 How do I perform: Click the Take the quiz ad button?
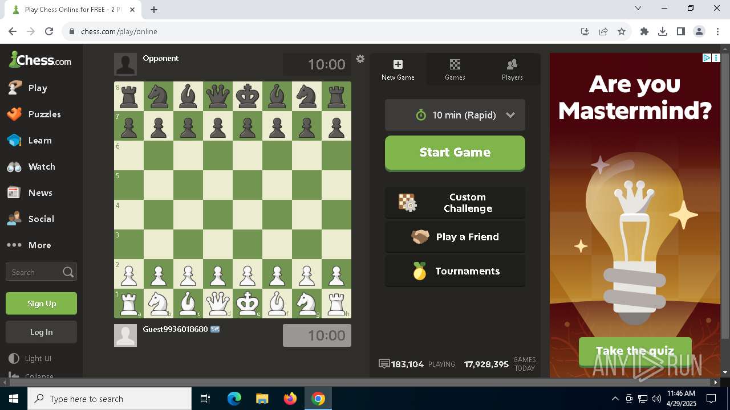(x=635, y=351)
